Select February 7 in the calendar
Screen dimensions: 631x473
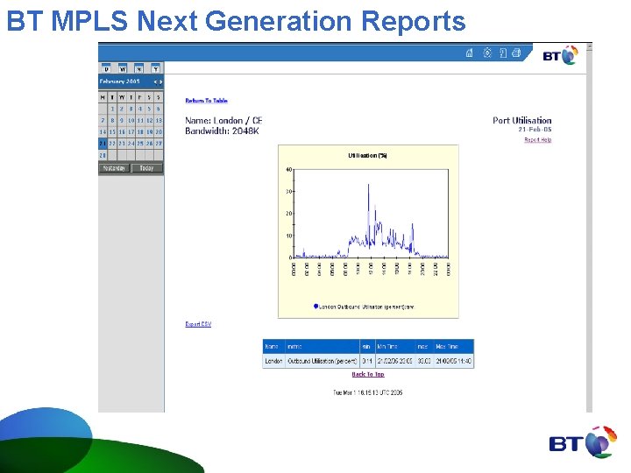(103, 120)
